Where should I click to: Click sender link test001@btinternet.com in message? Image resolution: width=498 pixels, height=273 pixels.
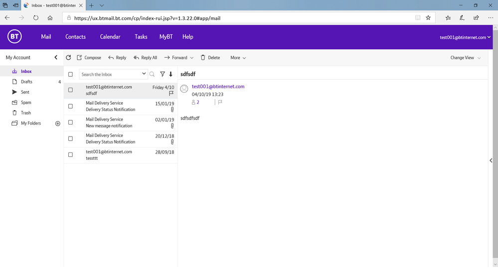218,87
